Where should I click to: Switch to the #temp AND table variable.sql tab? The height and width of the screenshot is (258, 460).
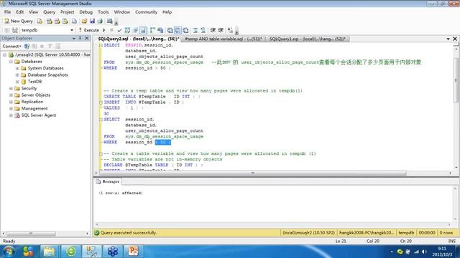point(224,39)
